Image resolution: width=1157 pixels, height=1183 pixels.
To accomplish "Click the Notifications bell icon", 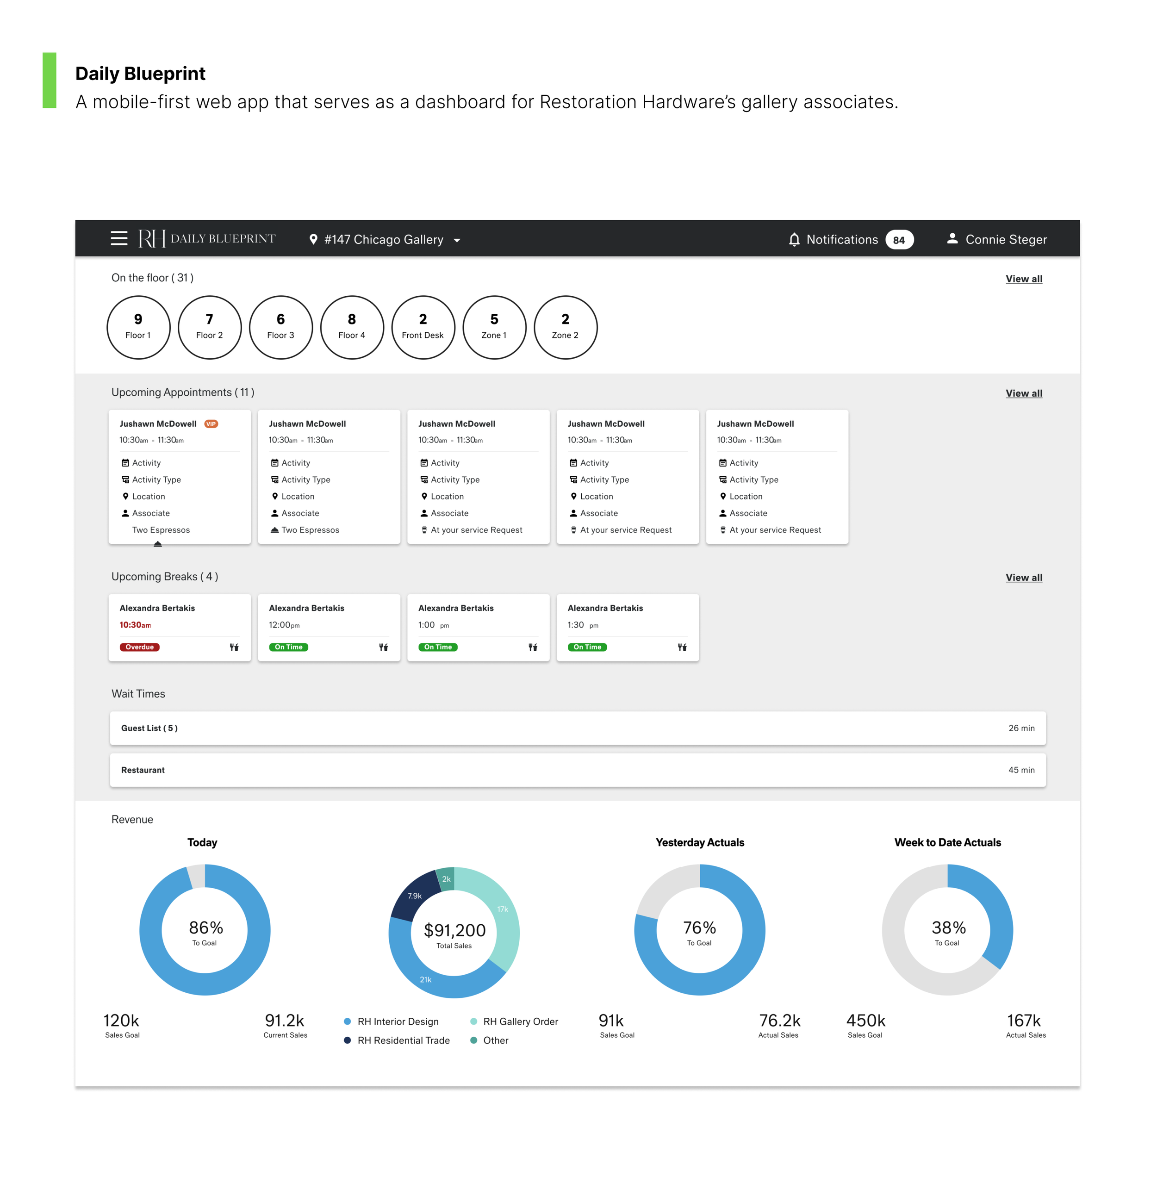I will click(794, 239).
